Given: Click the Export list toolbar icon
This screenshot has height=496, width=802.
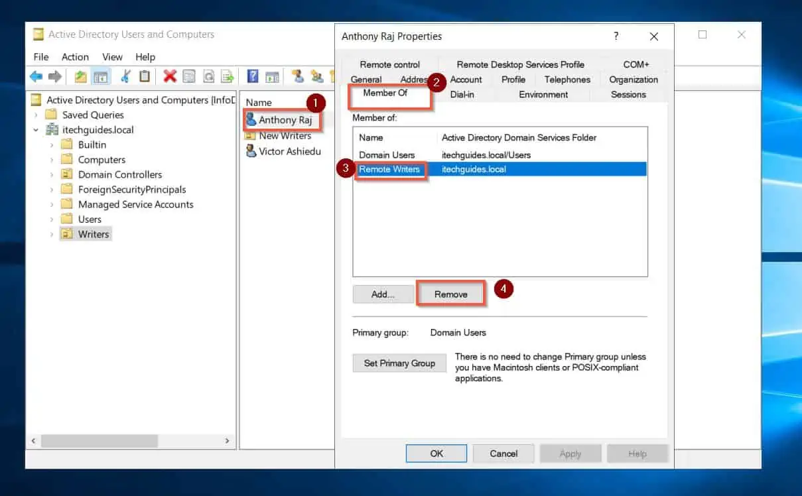Looking at the screenshot, I should click(x=228, y=77).
